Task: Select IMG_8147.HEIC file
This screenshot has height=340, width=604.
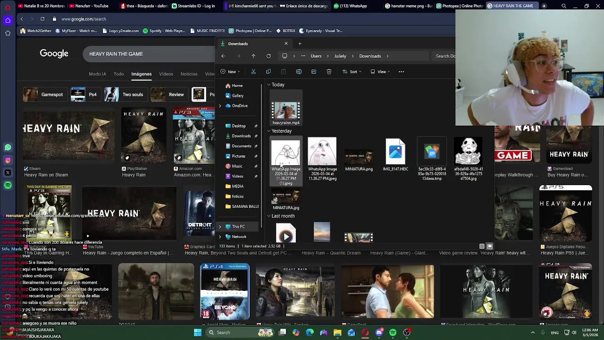Action: click(x=395, y=155)
